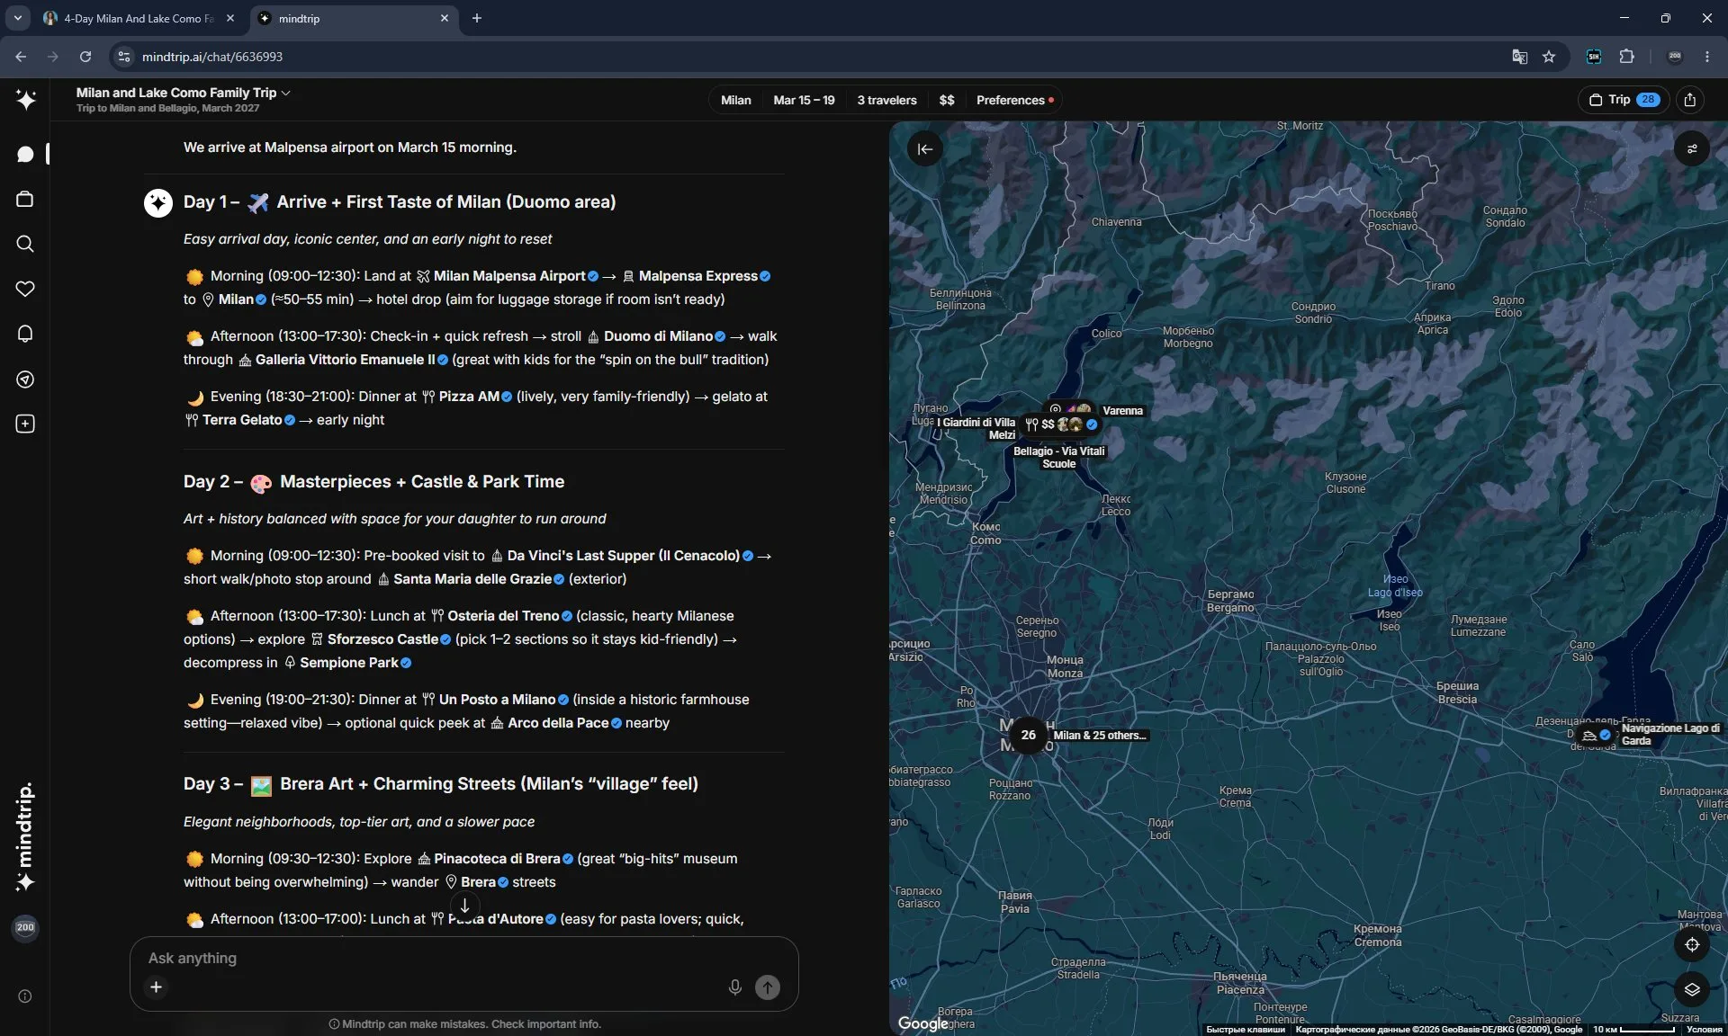Center map on my location
This screenshot has width=1728, height=1036.
pyautogui.click(x=1692, y=944)
